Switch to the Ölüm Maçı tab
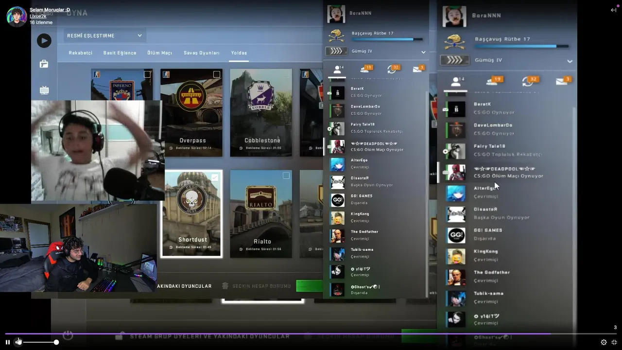Viewport: 622px width, 350px height. click(160, 53)
